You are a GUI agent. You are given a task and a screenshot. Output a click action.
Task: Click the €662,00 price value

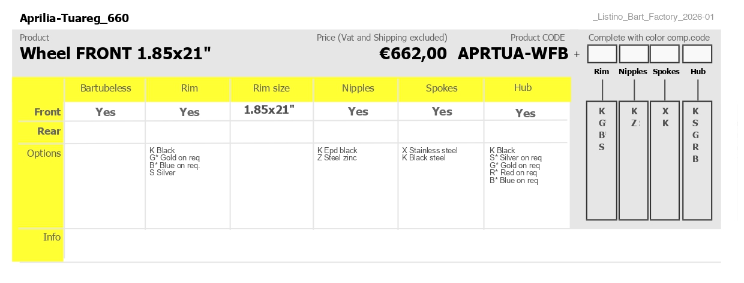click(413, 54)
